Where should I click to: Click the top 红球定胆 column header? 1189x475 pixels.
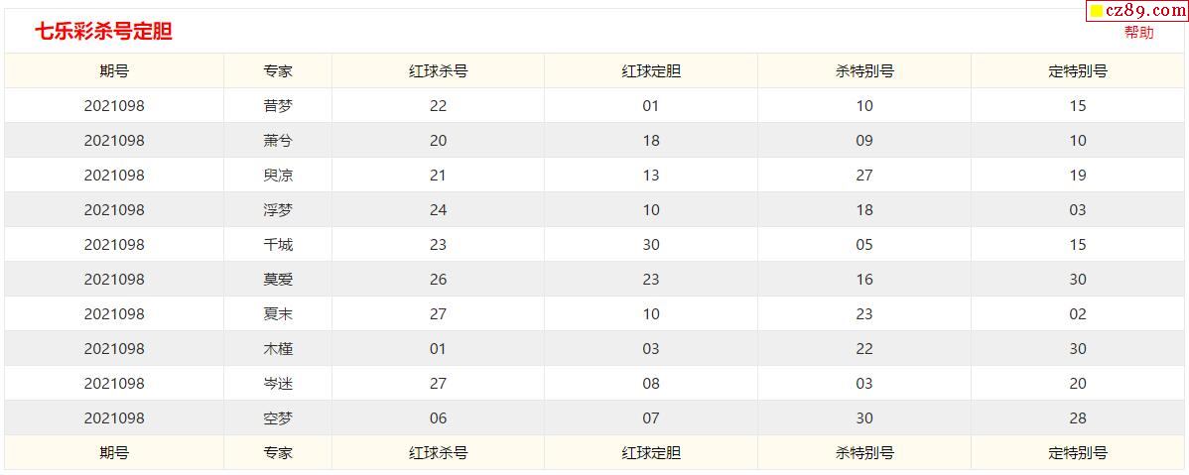(x=651, y=71)
